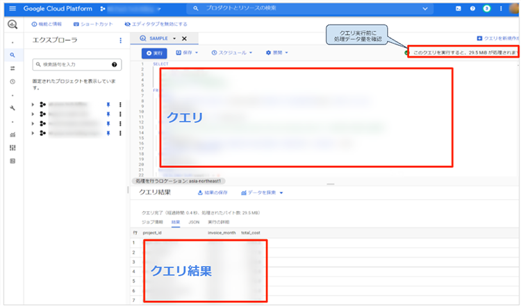This screenshot has height=306, width=521.
Task: Unpin the first project in the explorer
Action: [108, 105]
